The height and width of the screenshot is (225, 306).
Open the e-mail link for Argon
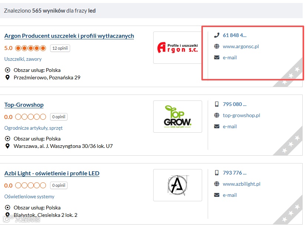[230, 57]
